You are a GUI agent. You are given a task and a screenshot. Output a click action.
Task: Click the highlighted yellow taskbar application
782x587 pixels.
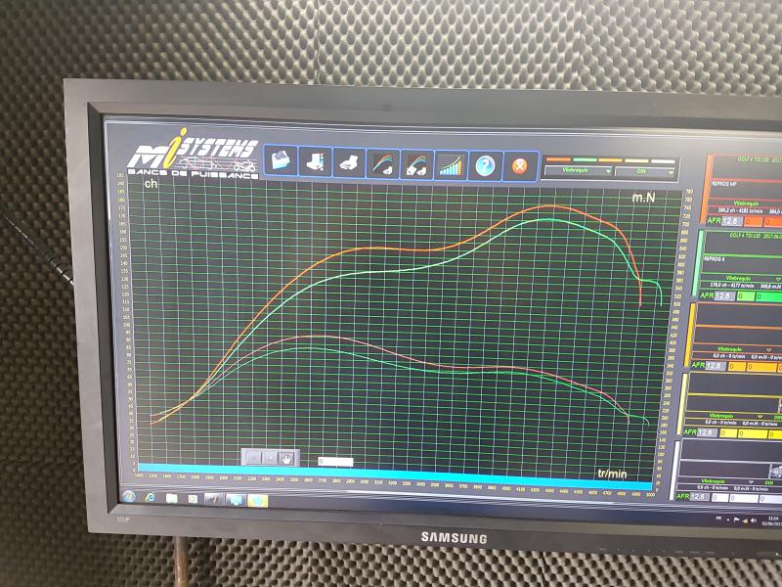(x=257, y=501)
